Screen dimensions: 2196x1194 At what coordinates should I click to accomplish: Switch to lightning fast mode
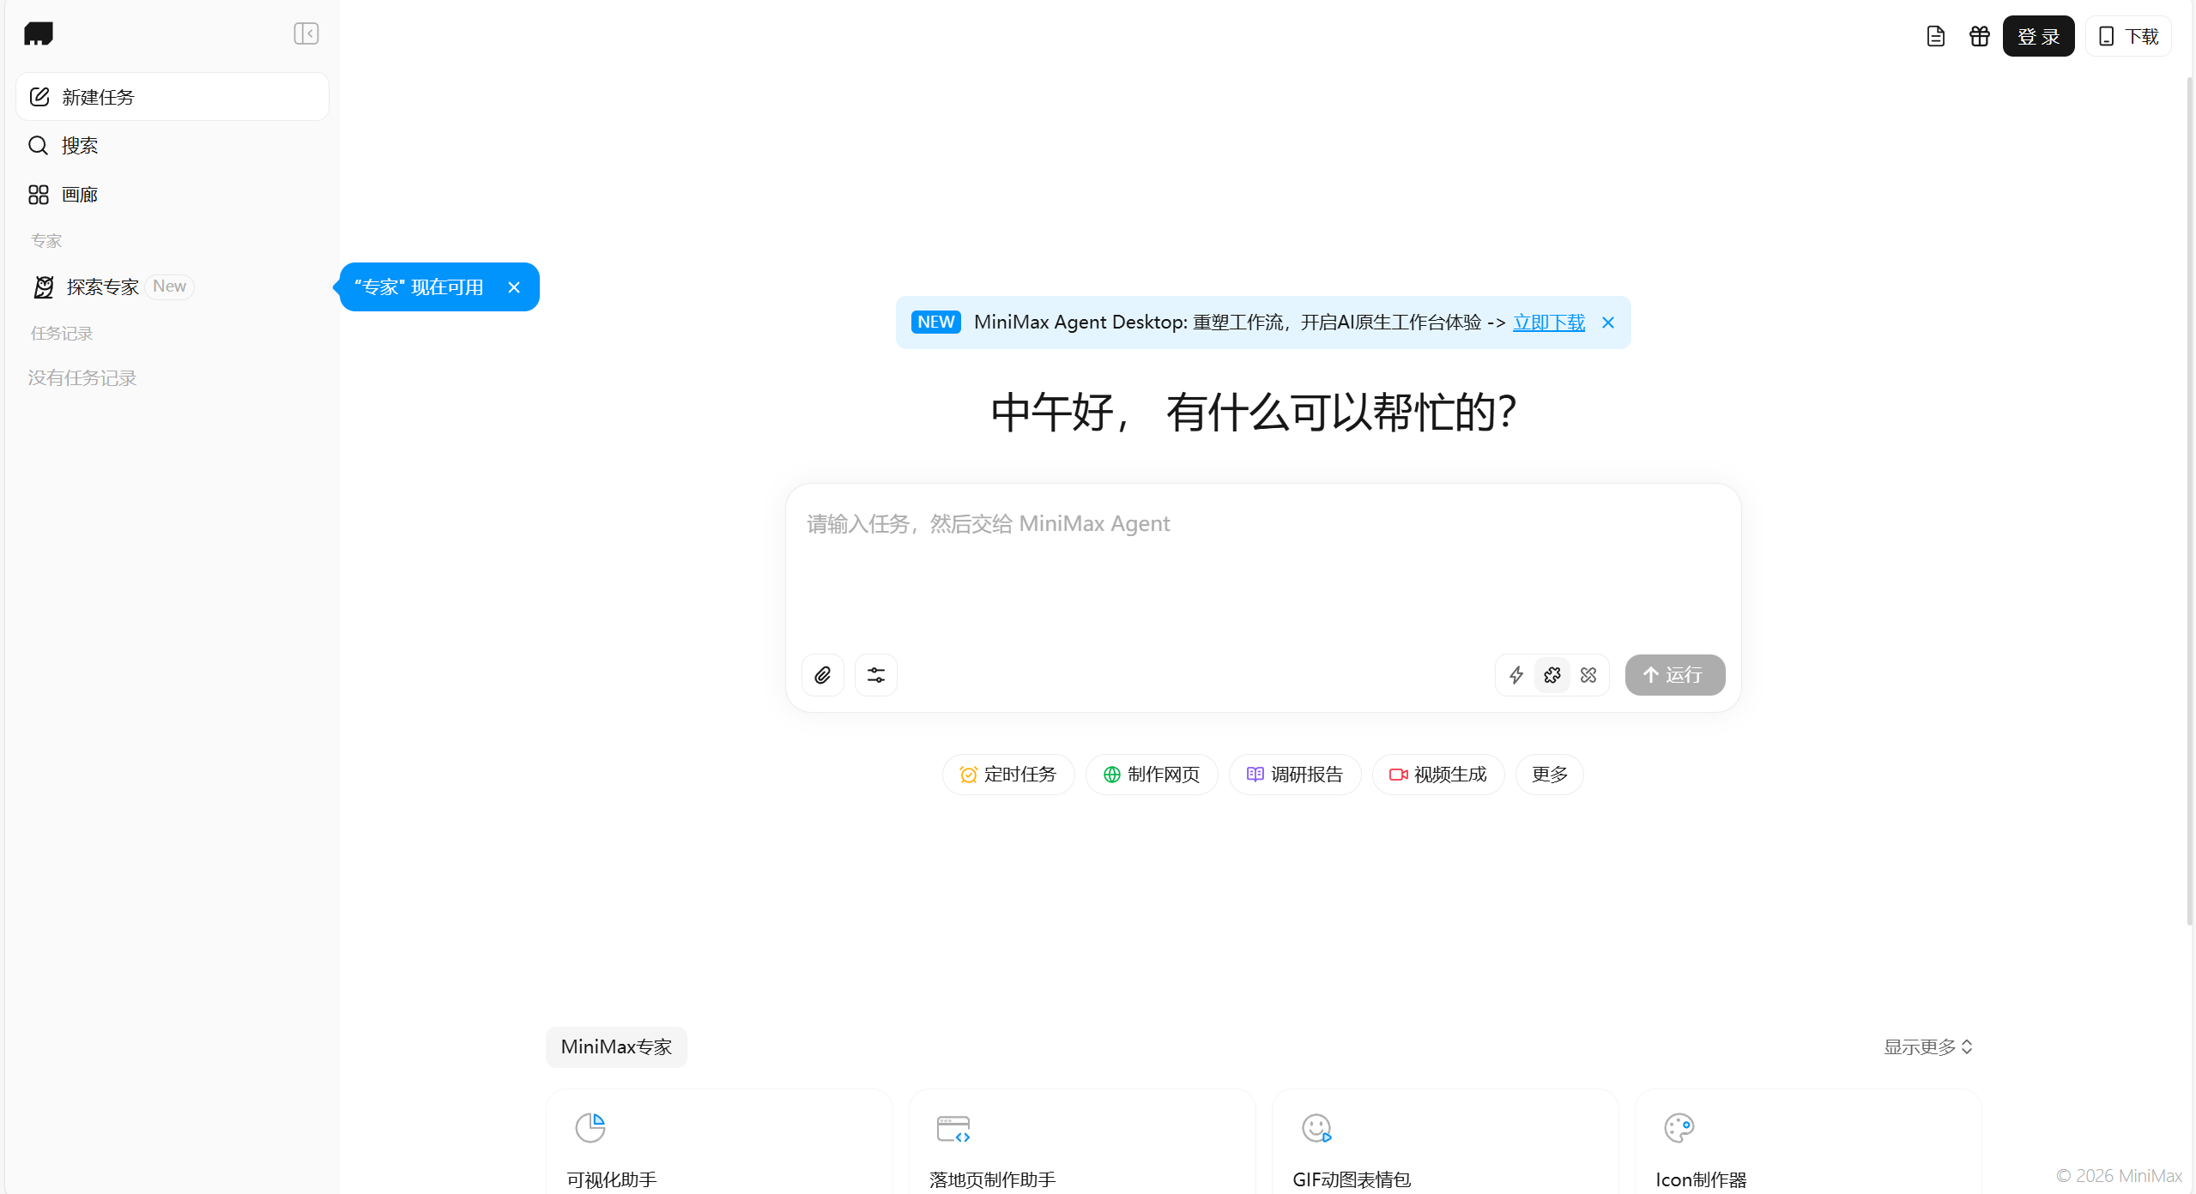(1516, 675)
